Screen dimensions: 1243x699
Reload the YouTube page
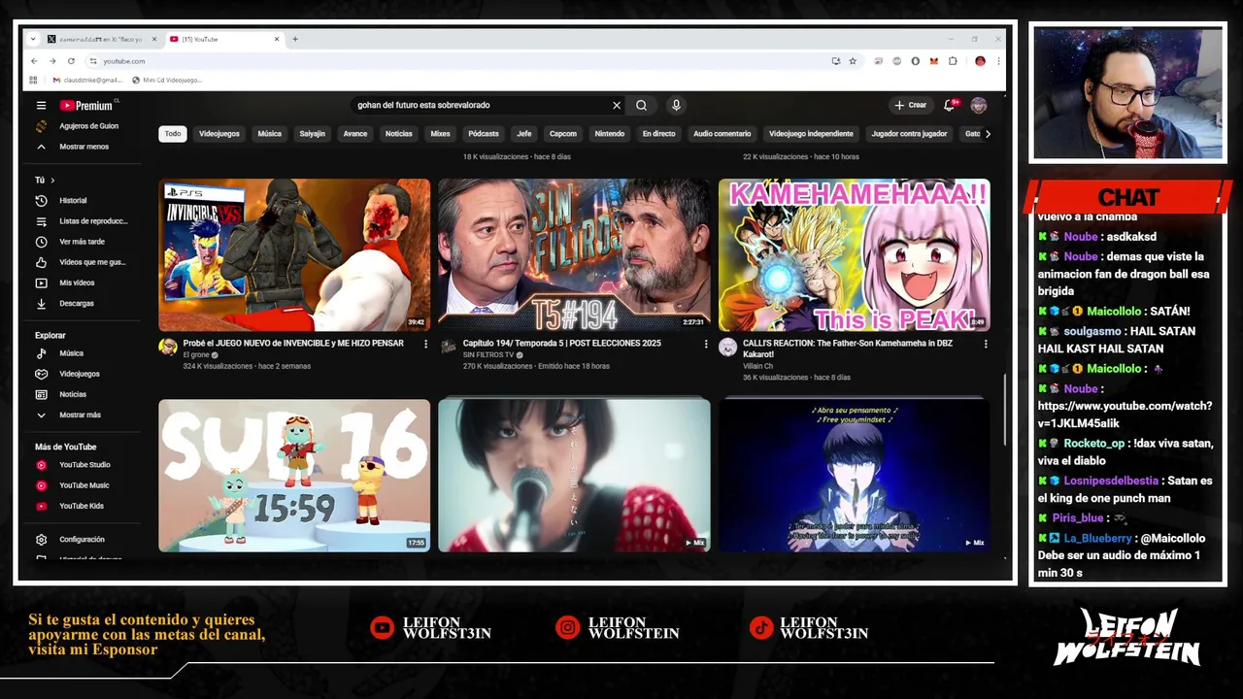(71, 61)
